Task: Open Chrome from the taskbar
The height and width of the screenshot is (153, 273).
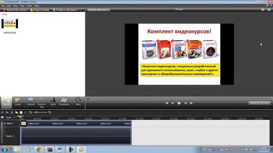Action: pyautogui.click(x=39, y=150)
